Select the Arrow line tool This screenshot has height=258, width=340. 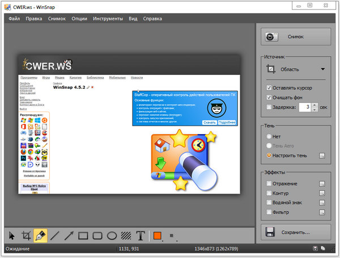pos(69,235)
